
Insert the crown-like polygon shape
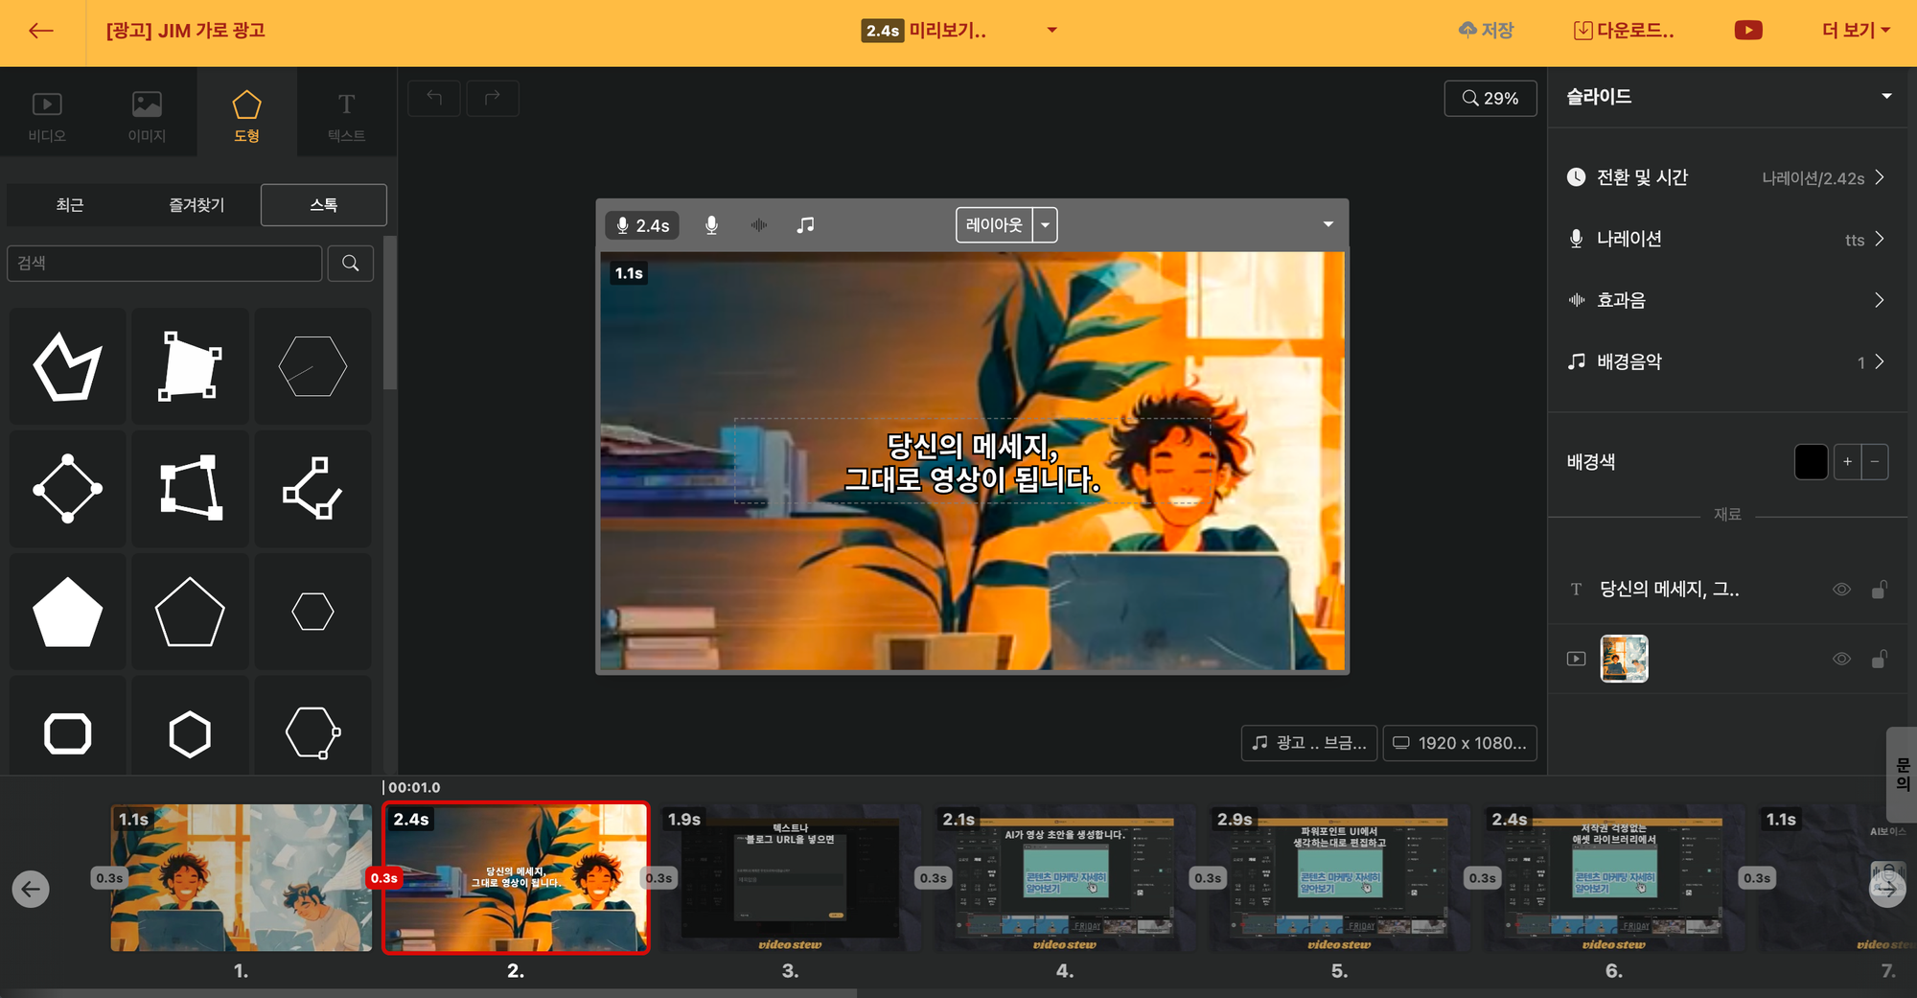(x=68, y=366)
